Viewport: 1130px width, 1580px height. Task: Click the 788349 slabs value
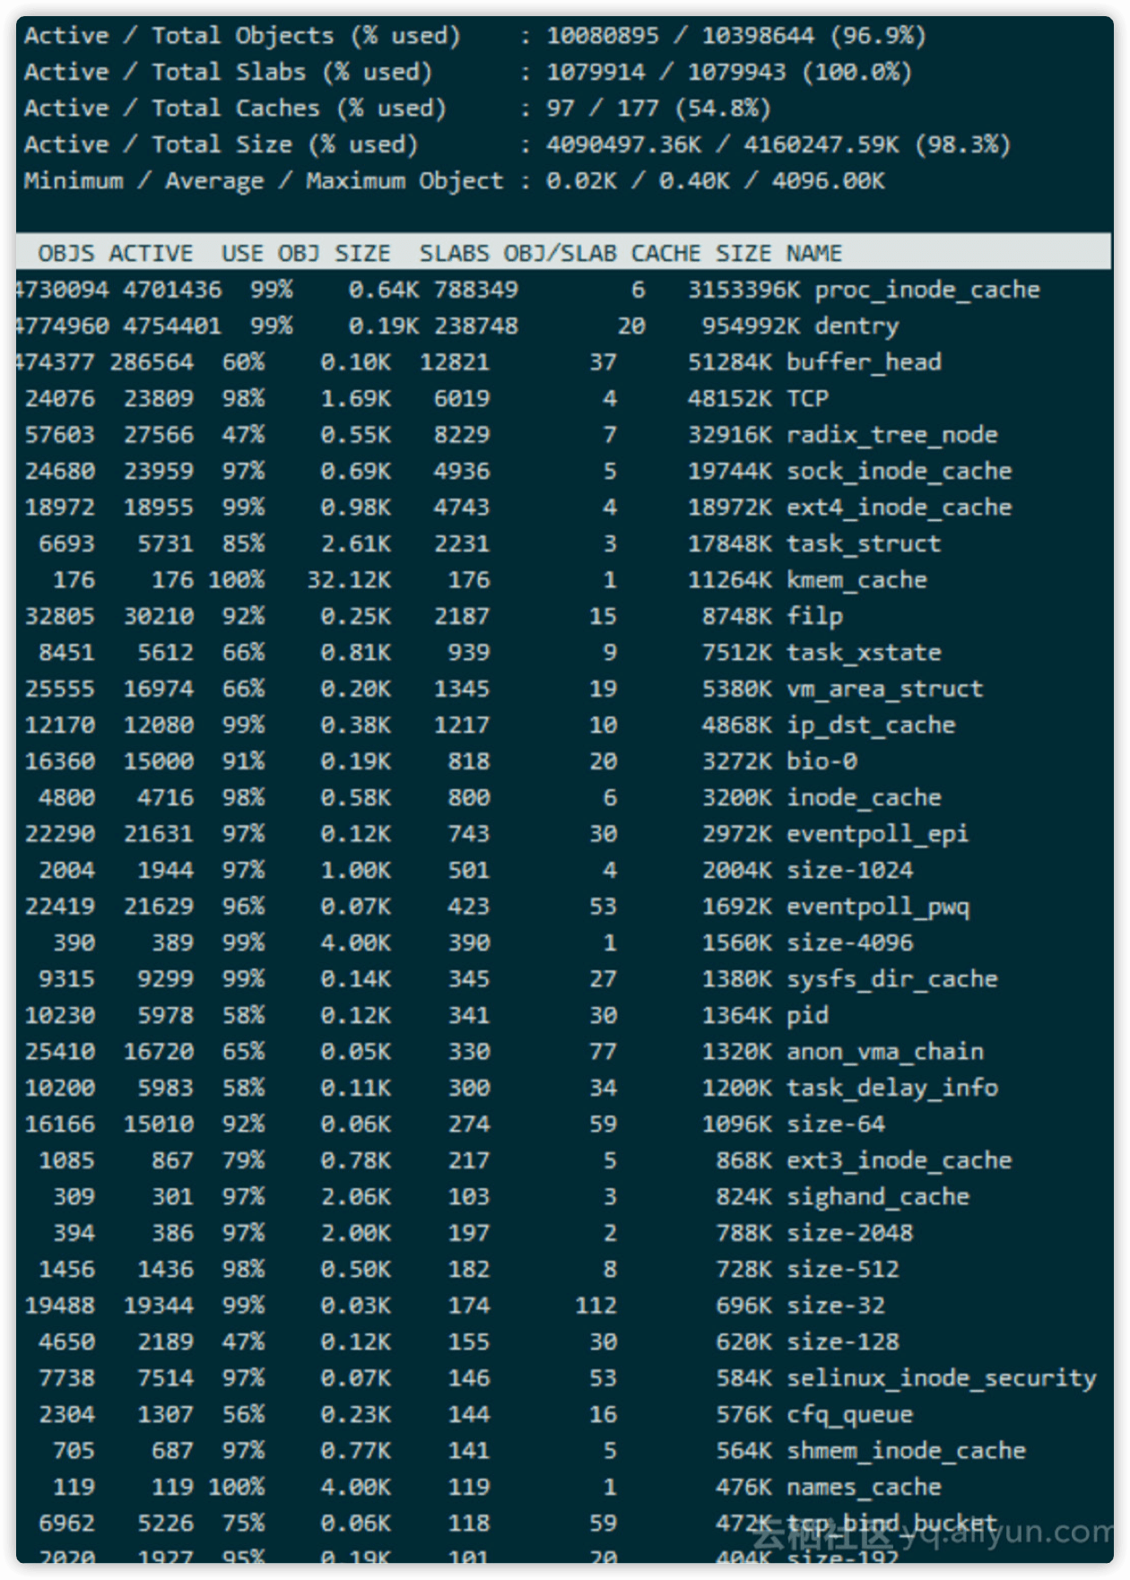pos(475,291)
